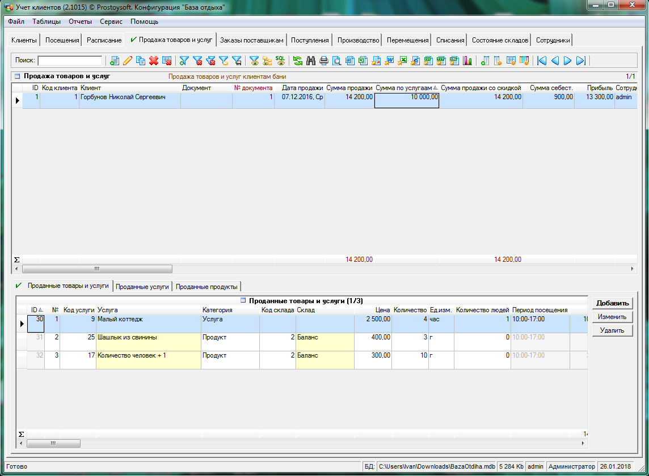Click the add new record icon
This screenshot has height=476, width=649.
click(x=115, y=61)
